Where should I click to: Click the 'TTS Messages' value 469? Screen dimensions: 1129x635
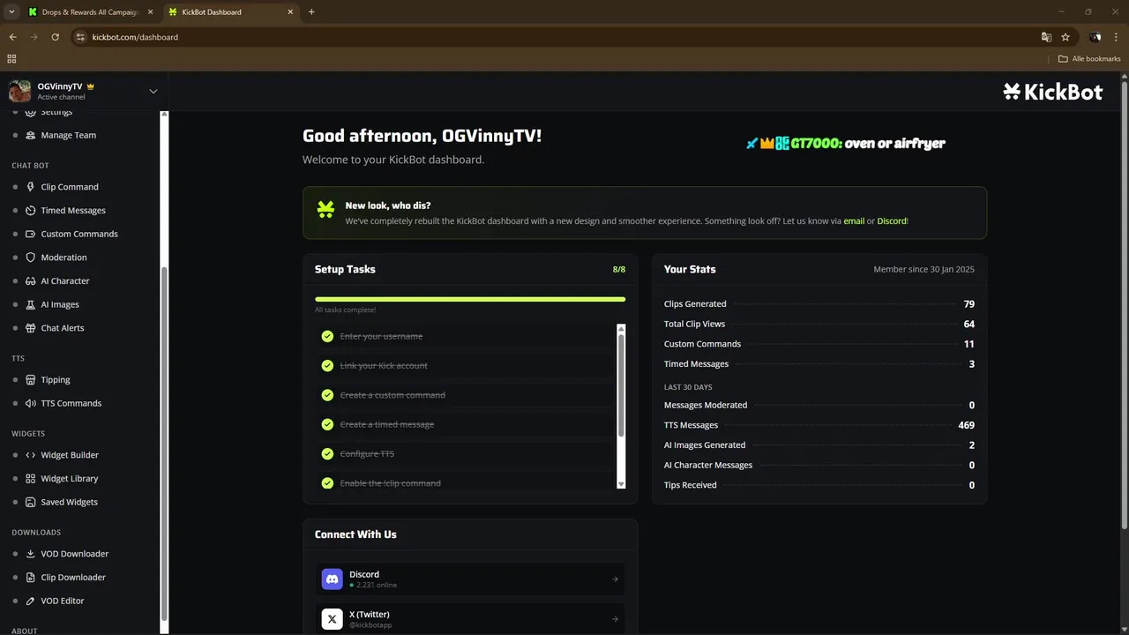(966, 425)
